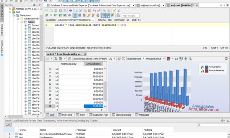Click the Sum: button in detail panel
Viewport: 230px width, 138px height.
click(8, 125)
